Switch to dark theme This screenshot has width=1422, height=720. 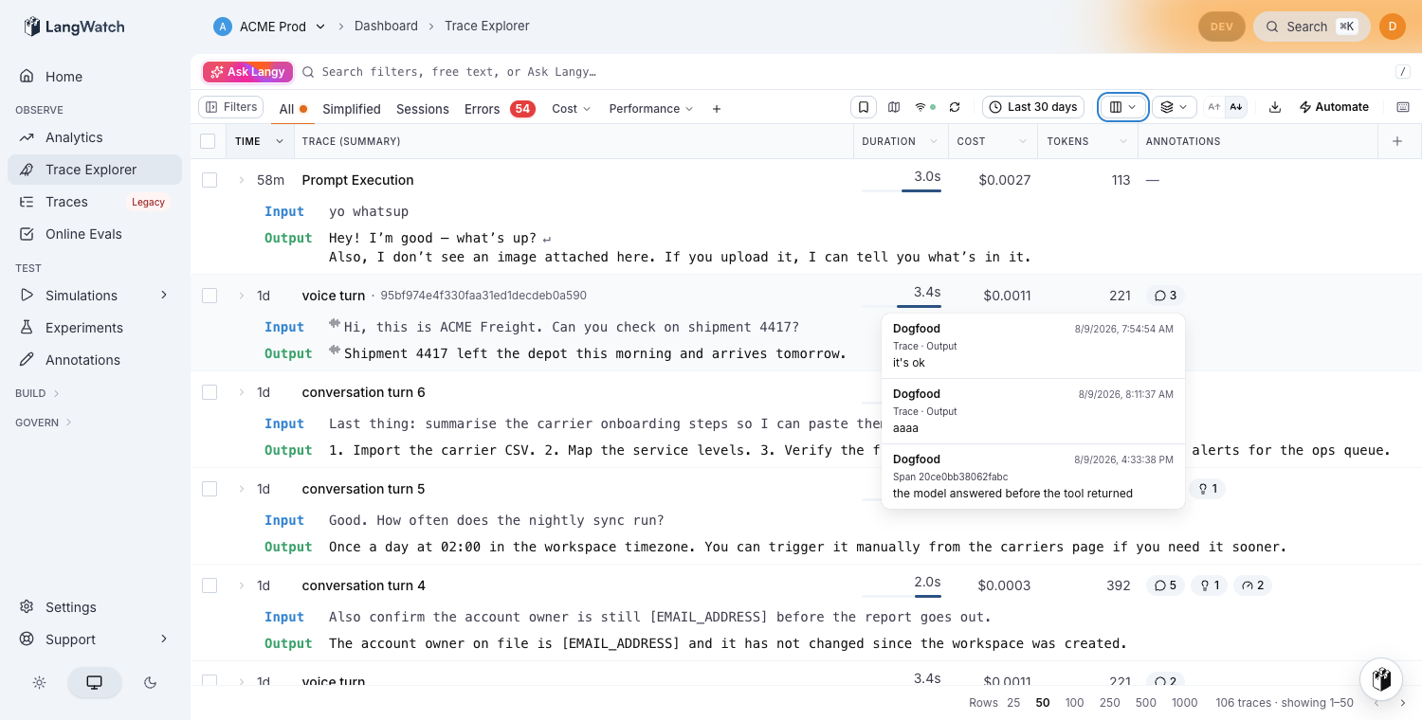pyautogui.click(x=150, y=682)
